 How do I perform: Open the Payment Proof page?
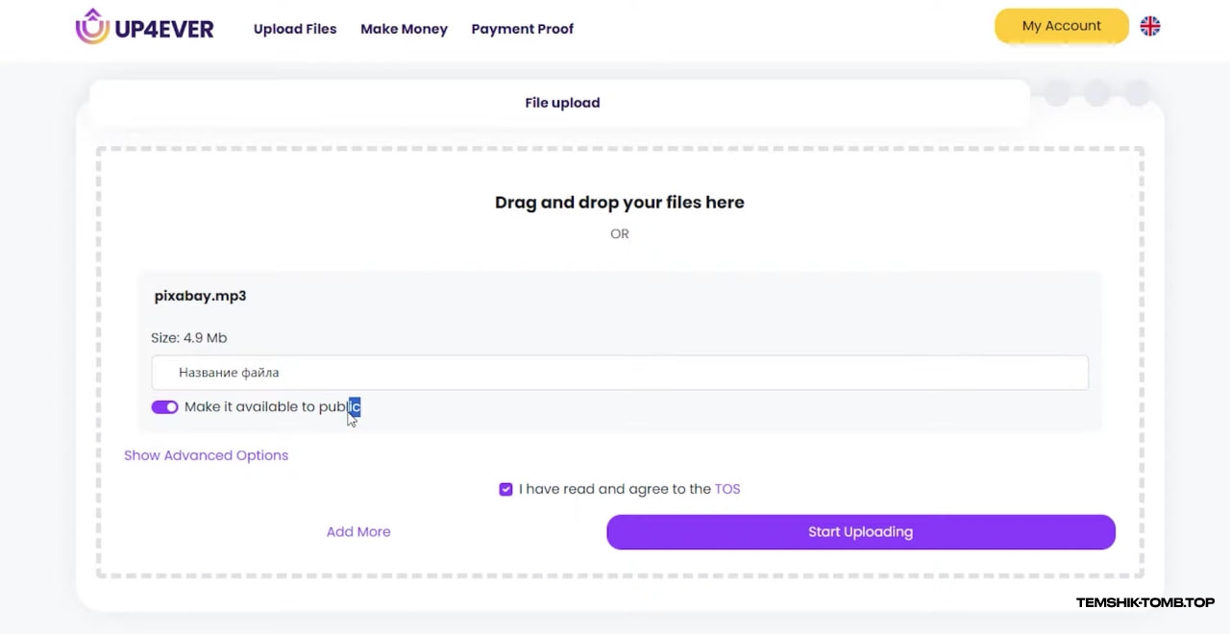522,29
